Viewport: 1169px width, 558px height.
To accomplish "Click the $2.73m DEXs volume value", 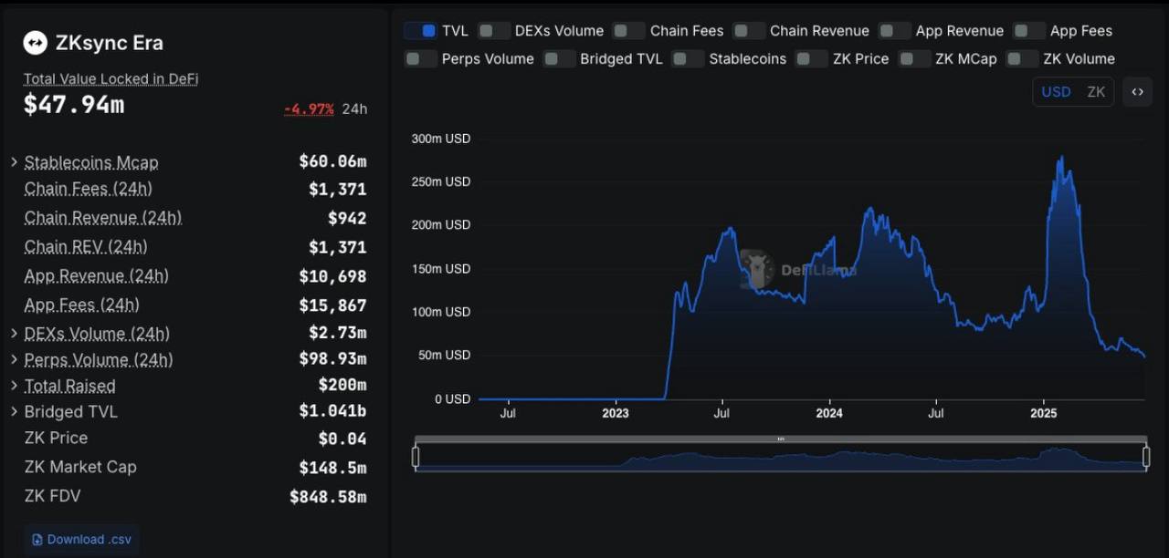I will [338, 333].
